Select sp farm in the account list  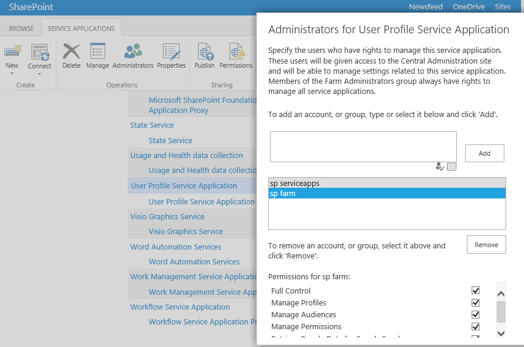click(x=387, y=193)
